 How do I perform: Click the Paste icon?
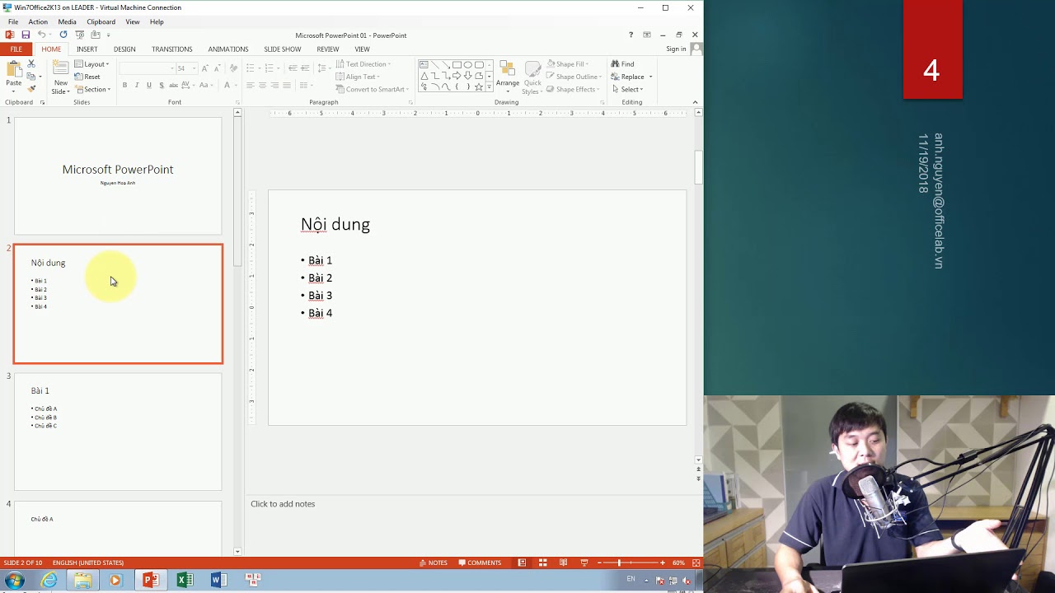click(13, 70)
